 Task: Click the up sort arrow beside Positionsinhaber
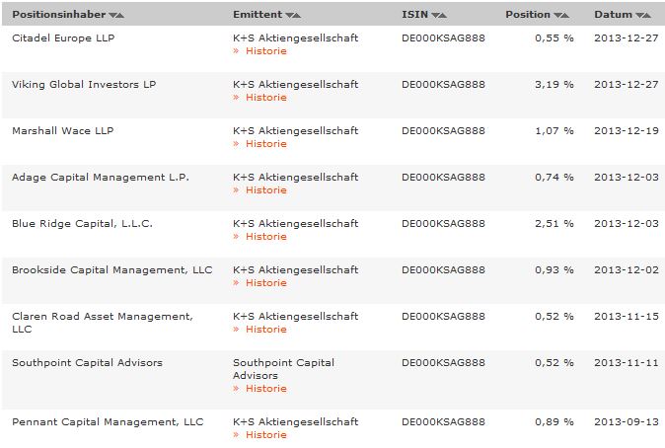119,16
